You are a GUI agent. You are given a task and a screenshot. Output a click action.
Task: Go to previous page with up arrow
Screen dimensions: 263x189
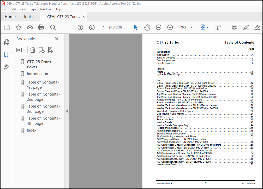click(x=80, y=27)
